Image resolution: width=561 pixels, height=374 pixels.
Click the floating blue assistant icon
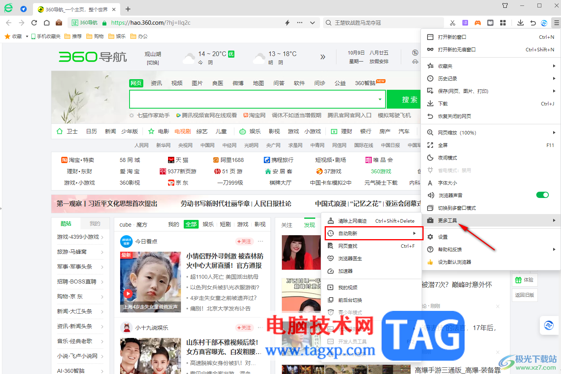click(x=549, y=325)
